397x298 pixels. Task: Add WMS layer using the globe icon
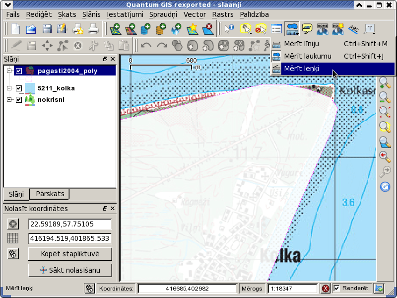pyautogui.click(x=177, y=29)
